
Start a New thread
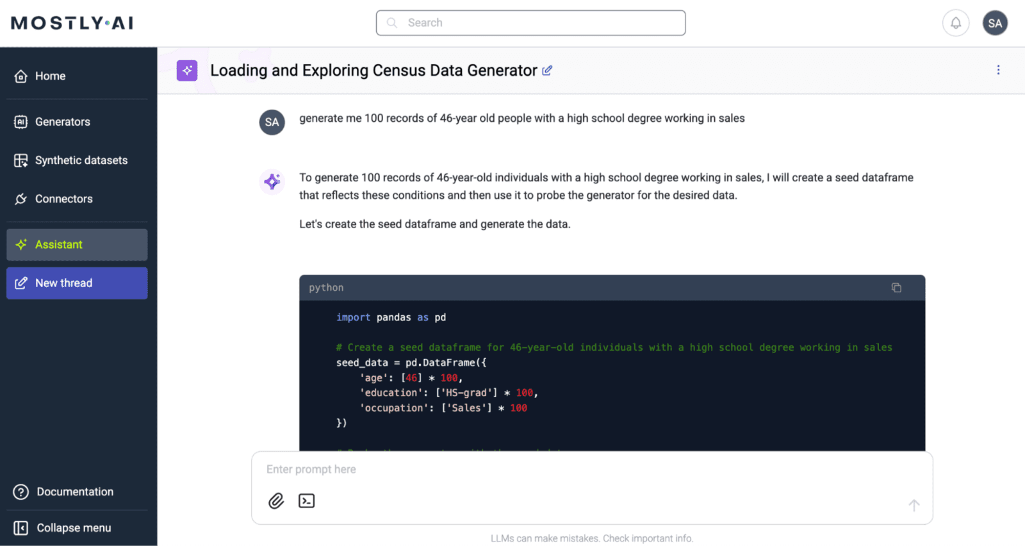click(x=77, y=283)
